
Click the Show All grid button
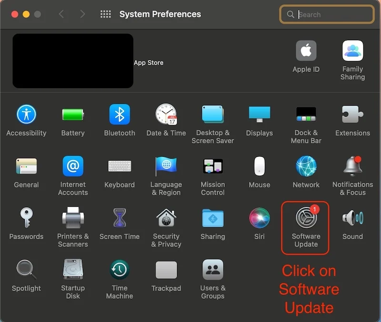coord(106,14)
